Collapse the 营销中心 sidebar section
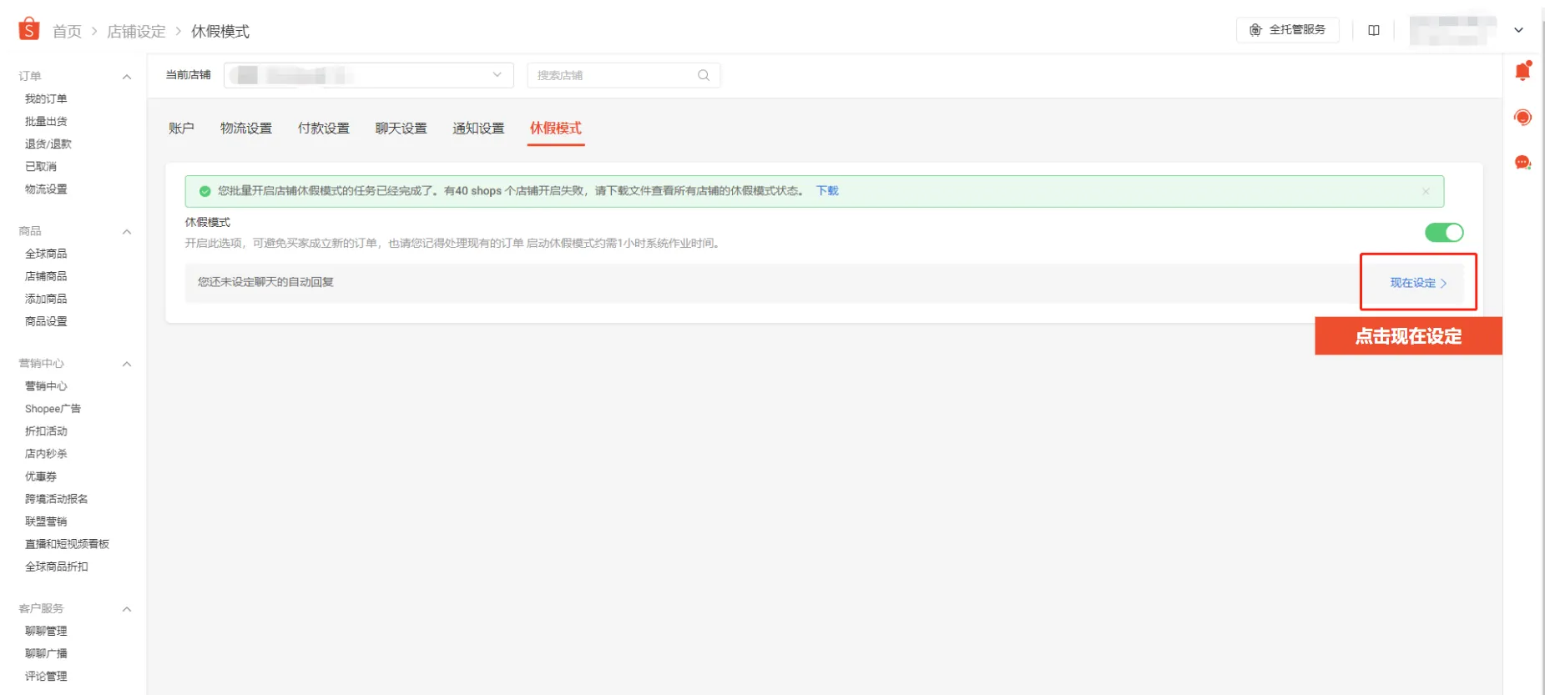1545x695 pixels. [x=127, y=364]
